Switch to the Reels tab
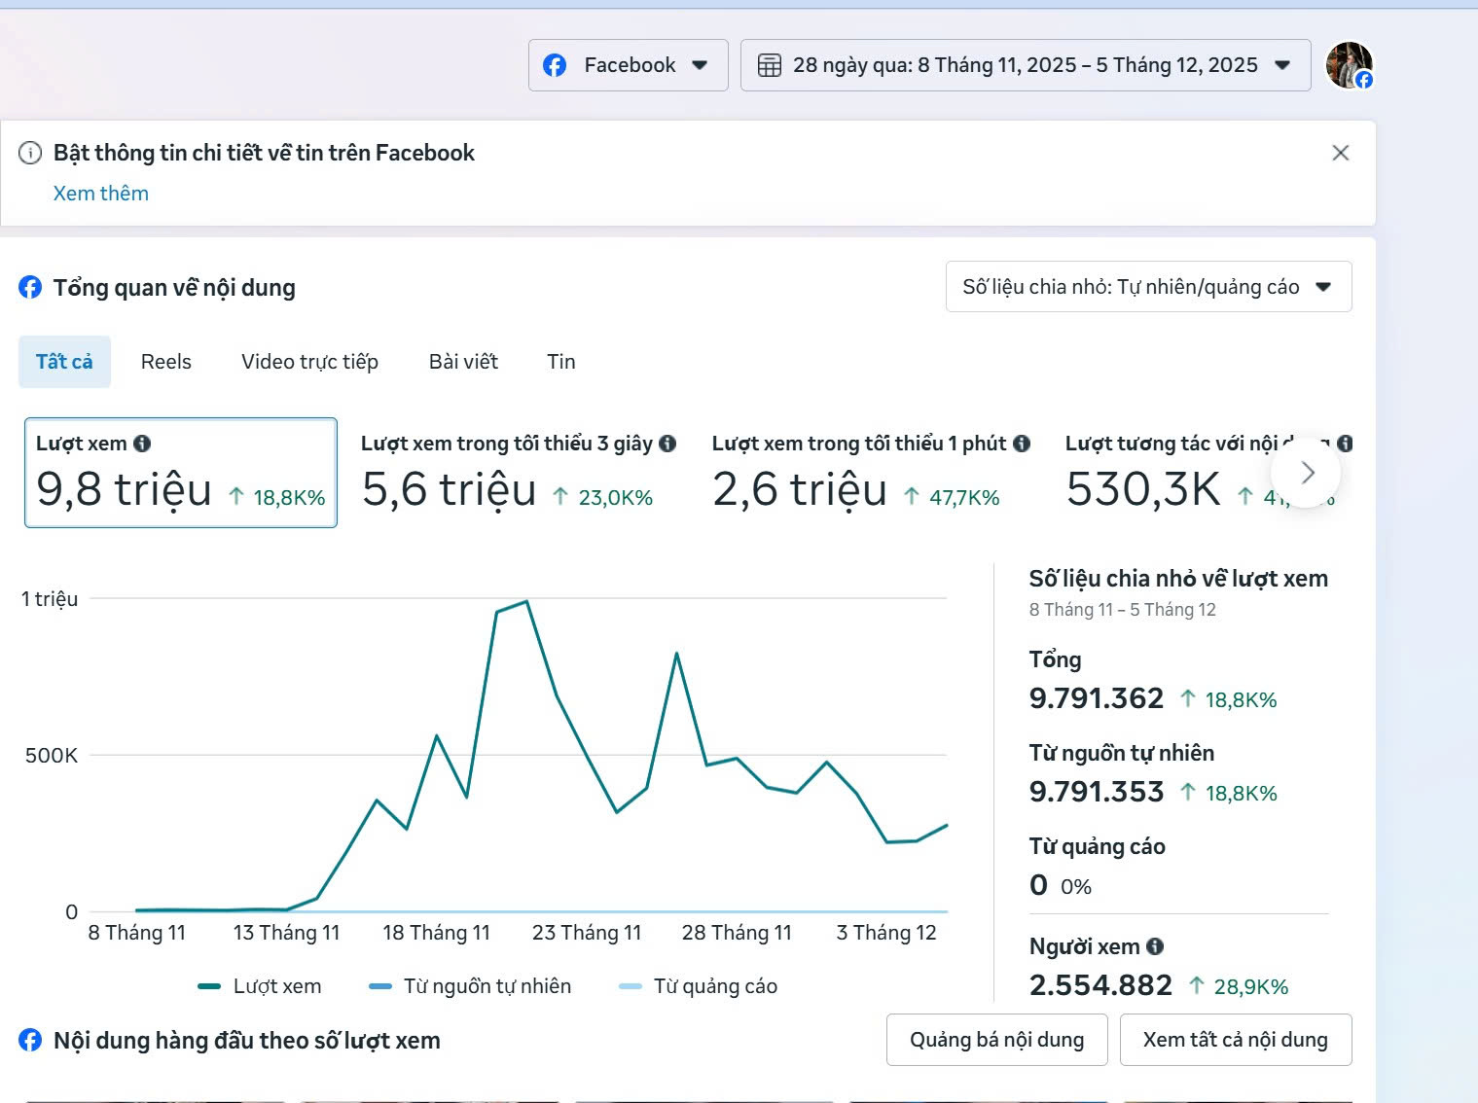The height and width of the screenshot is (1103, 1478). (166, 362)
